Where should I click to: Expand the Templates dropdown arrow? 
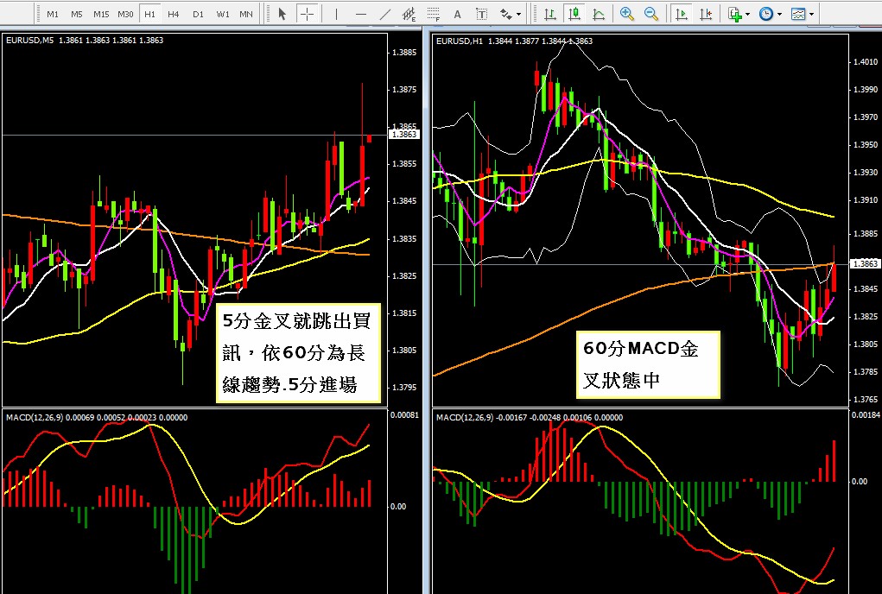coord(811,14)
